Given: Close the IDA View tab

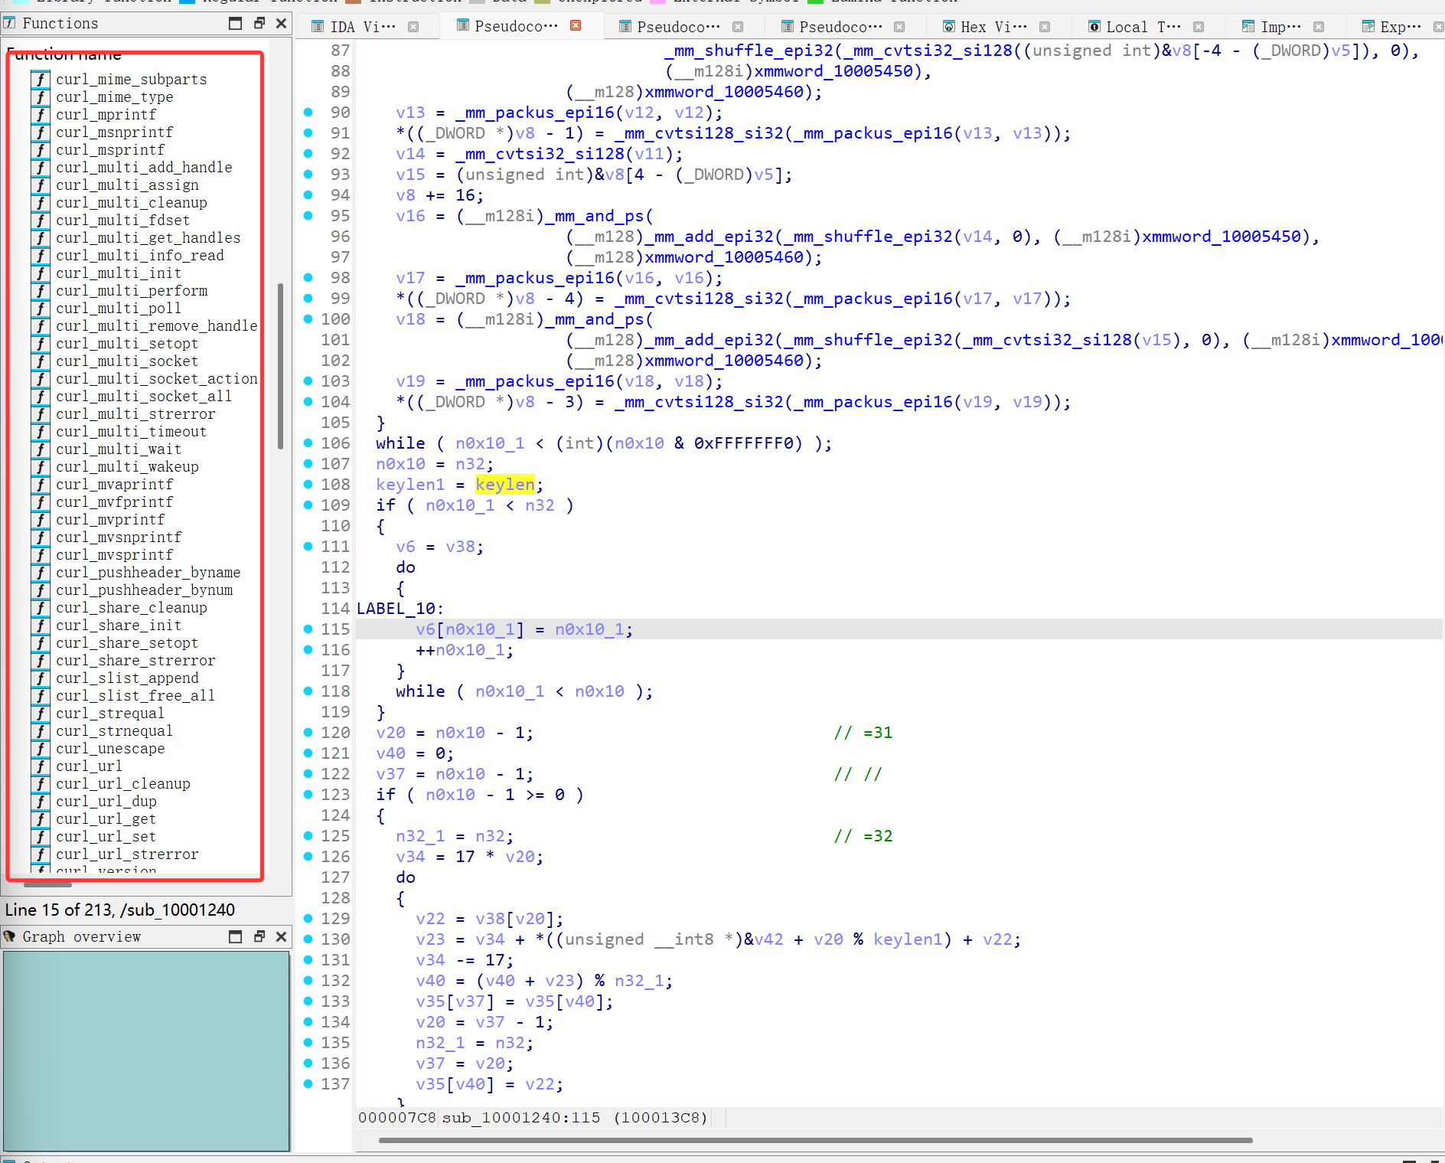Looking at the screenshot, I should (x=413, y=27).
